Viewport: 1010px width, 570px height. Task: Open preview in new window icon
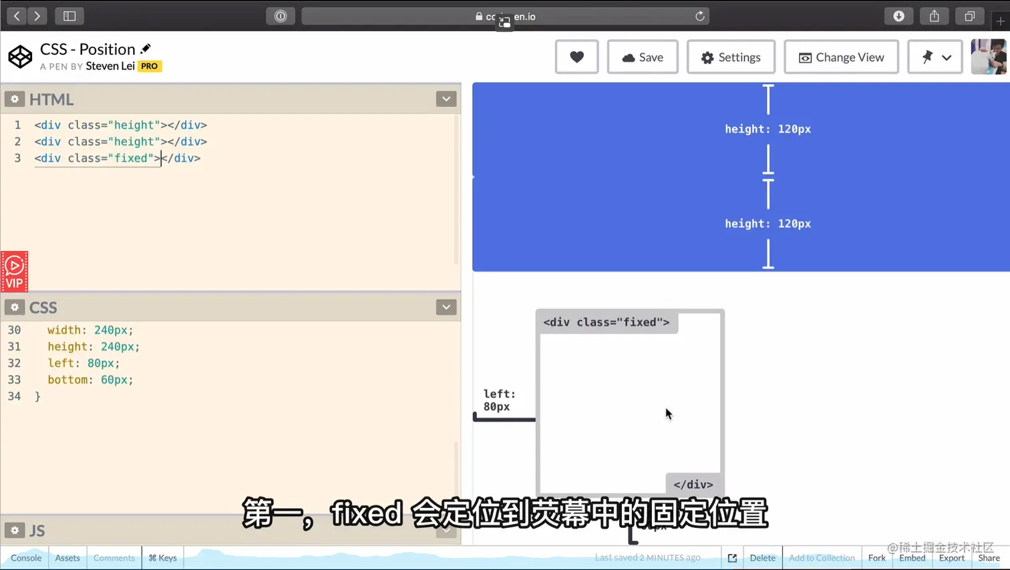click(x=732, y=558)
